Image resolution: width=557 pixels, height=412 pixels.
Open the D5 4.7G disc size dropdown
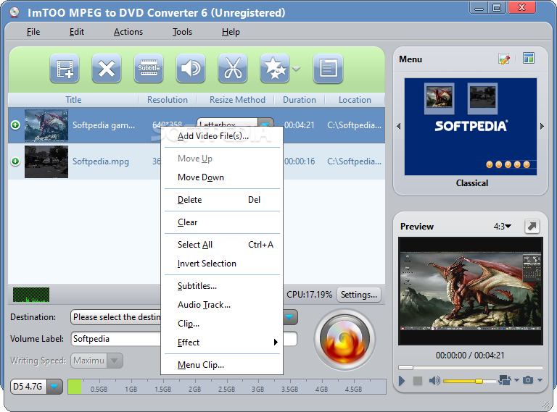[54, 387]
